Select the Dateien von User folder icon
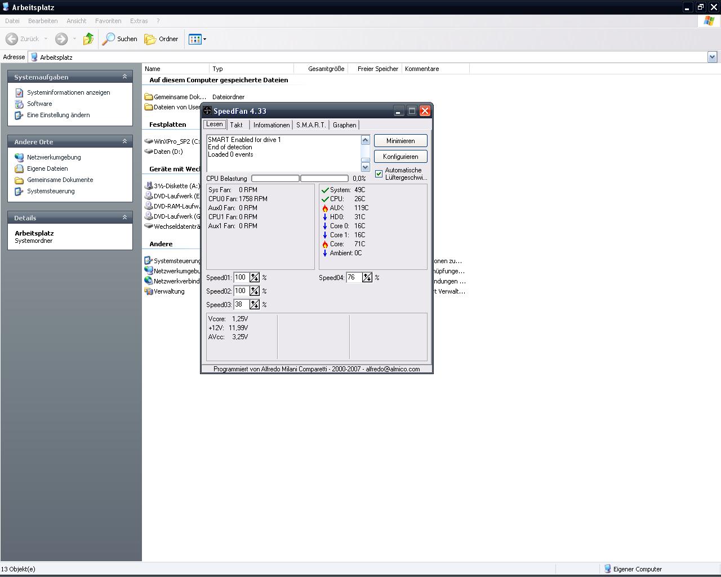The image size is (721, 577). pyautogui.click(x=149, y=107)
